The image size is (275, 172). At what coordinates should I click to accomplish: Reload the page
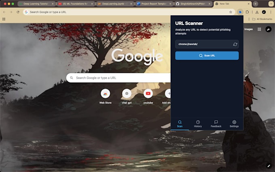(18, 12)
